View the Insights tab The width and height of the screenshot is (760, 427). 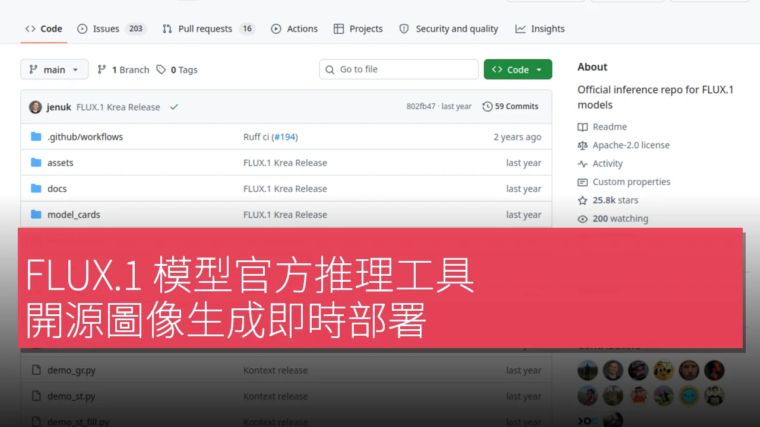(x=540, y=28)
